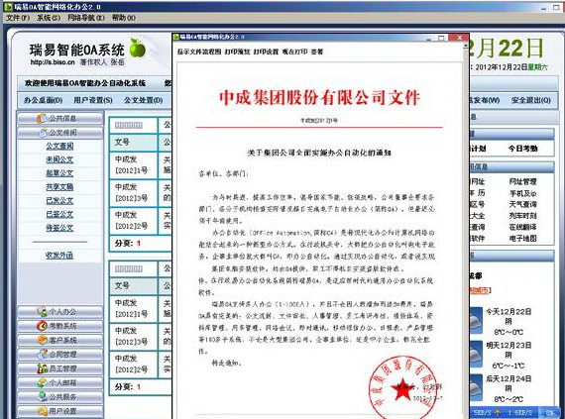Click the red company seal stamp
The width and height of the screenshot is (565, 419).
click(402, 387)
